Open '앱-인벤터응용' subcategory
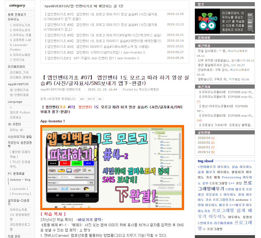This screenshot has height=238, width=261. pos(19,95)
